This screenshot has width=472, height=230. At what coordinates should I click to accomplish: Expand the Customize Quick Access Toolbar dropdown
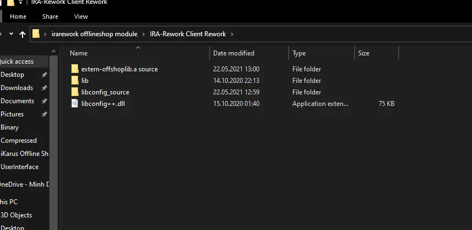[x=20, y=3]
